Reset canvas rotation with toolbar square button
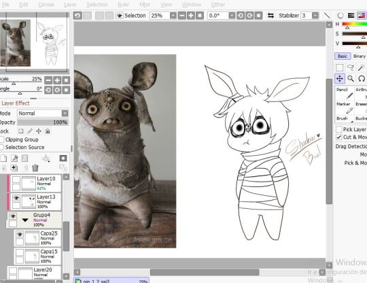Screen dimensions: 367x283 pyautogui.click(x=258, y=16)
